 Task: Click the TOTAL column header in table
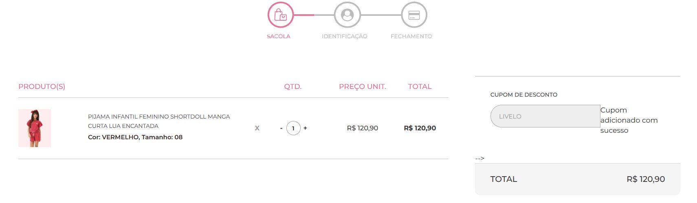pos(420,86)
